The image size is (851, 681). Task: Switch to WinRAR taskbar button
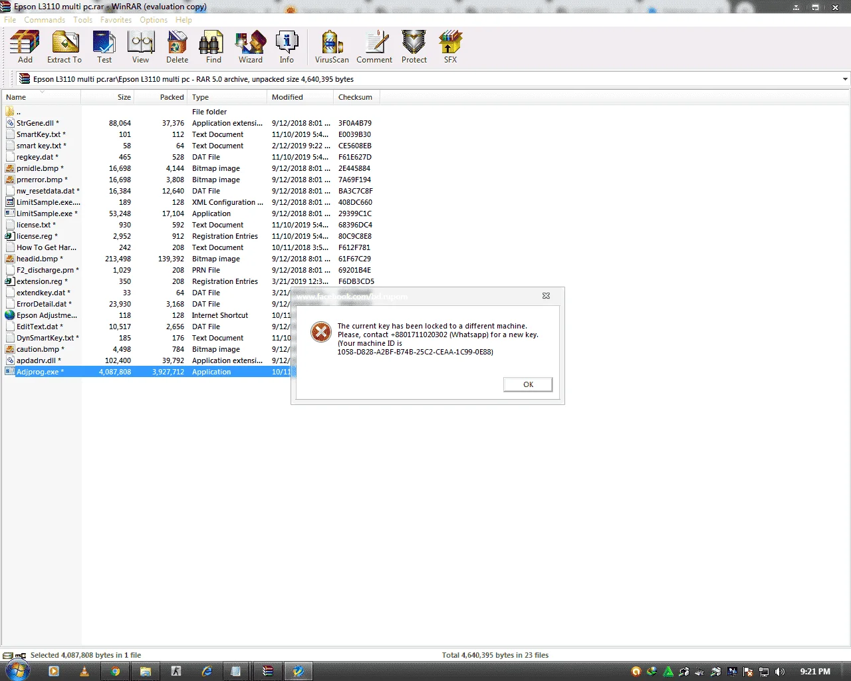click(x=268, y=672)
